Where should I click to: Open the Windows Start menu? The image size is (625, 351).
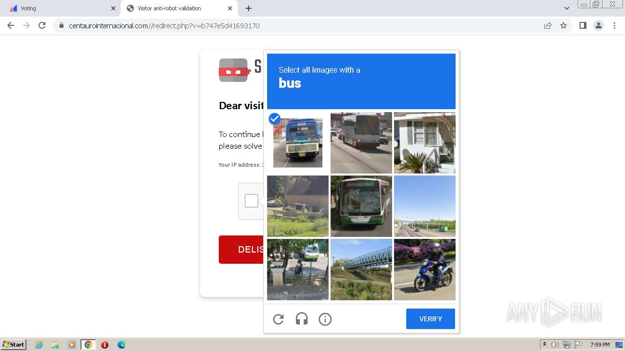pyautogui.click(x=14, y=344)
